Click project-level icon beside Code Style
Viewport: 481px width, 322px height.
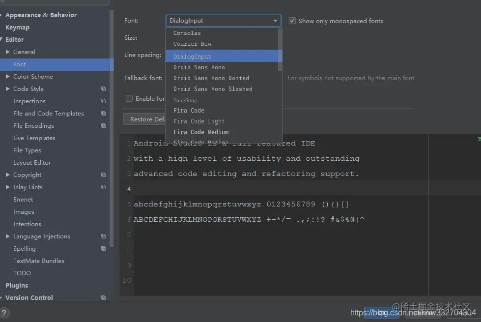point(103,88)
